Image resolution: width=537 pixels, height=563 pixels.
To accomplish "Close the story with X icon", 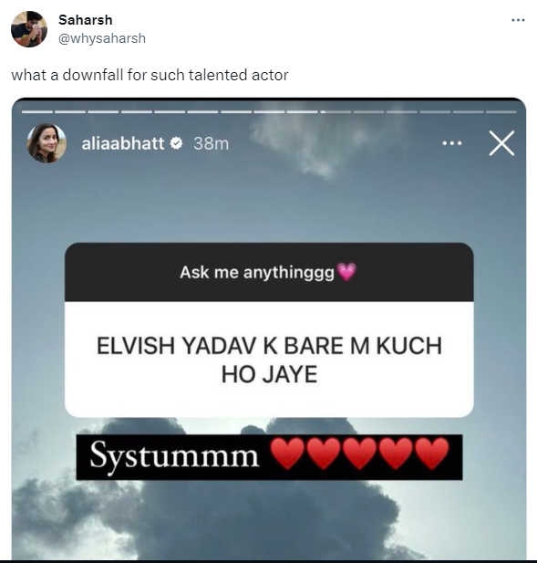I will point(501,143).
